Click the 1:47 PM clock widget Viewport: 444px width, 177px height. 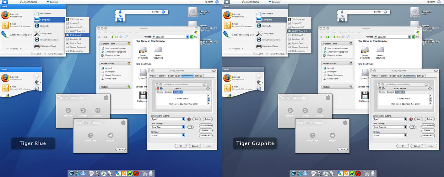point(155,12)
